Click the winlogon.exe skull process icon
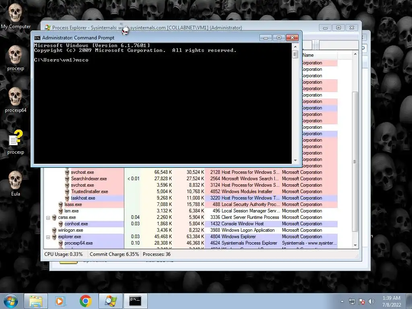This screenshot has height=309, width=412. tap(54, 230)
